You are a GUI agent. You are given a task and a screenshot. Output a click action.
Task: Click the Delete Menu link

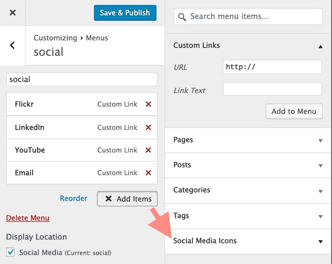click(x=28, y=218)
